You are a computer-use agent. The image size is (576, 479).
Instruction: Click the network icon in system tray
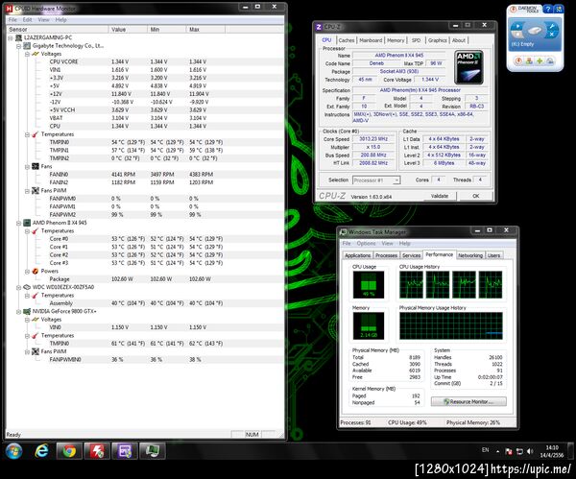pos(519,451)
